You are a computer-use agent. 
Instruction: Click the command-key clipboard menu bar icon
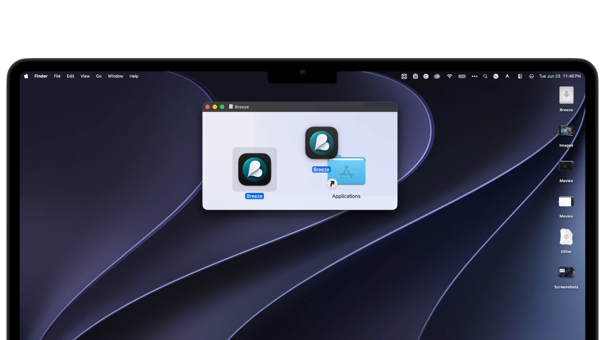(x=416, y=76)
